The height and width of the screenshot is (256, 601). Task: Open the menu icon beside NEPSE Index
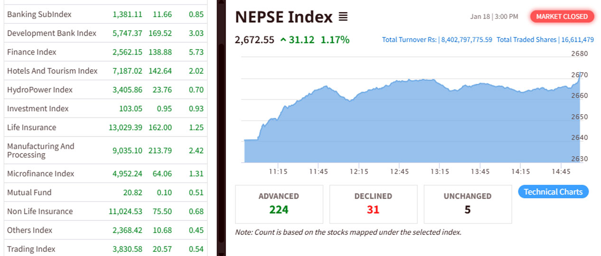coord(343,17)
